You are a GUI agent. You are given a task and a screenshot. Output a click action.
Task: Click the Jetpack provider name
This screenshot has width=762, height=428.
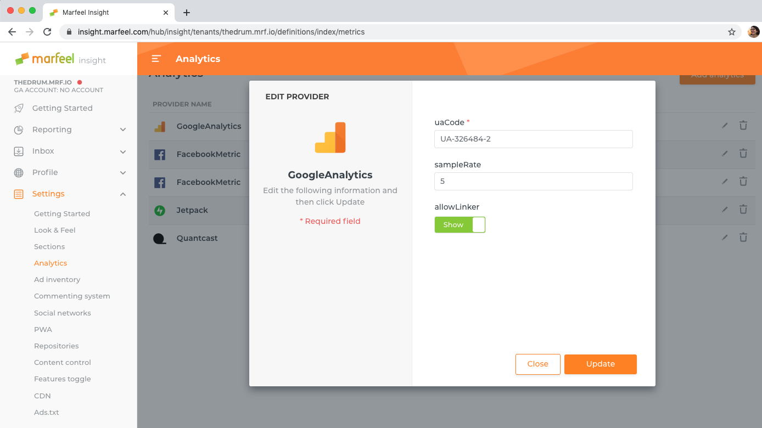point(192,210)
